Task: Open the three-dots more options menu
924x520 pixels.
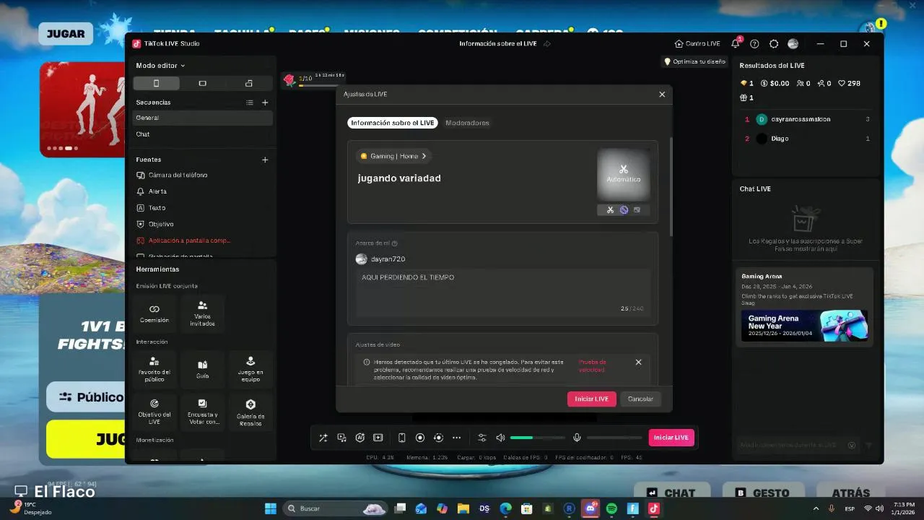Action: (456, 438)
